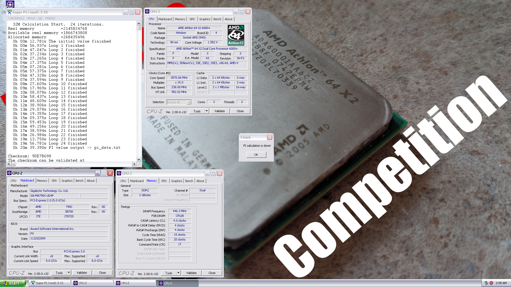Click Super PI scroll up arrow
511x287 pixels.
coord(139,23)
